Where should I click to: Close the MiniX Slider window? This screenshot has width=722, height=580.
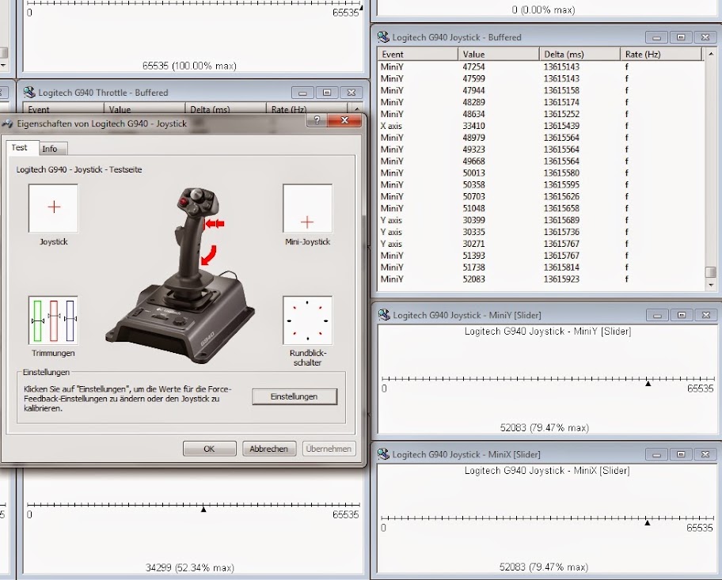tap(705, 454)
